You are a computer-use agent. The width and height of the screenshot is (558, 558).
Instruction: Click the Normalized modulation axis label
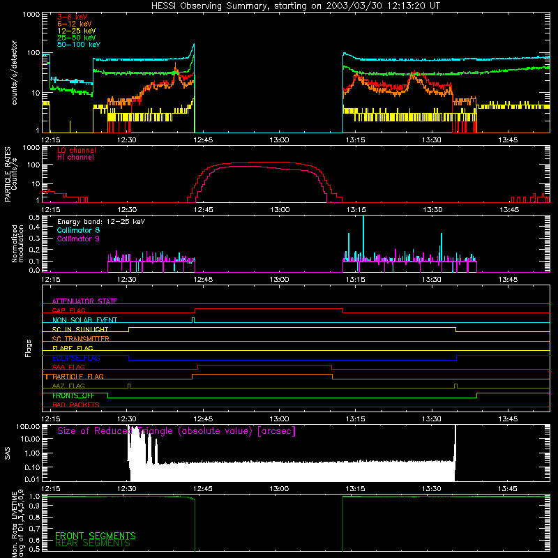tap(17, 243)
